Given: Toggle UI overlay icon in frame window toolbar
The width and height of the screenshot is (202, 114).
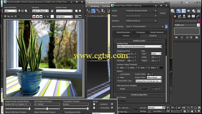Looking at the screenshot, I should [x=77, y=16].
